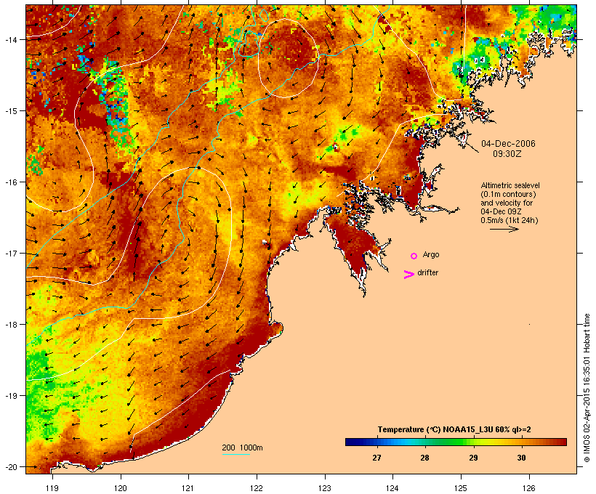Click the cyan 200 1000m isobath legend line
Viewport: 596px width, 494px height.
235,454
